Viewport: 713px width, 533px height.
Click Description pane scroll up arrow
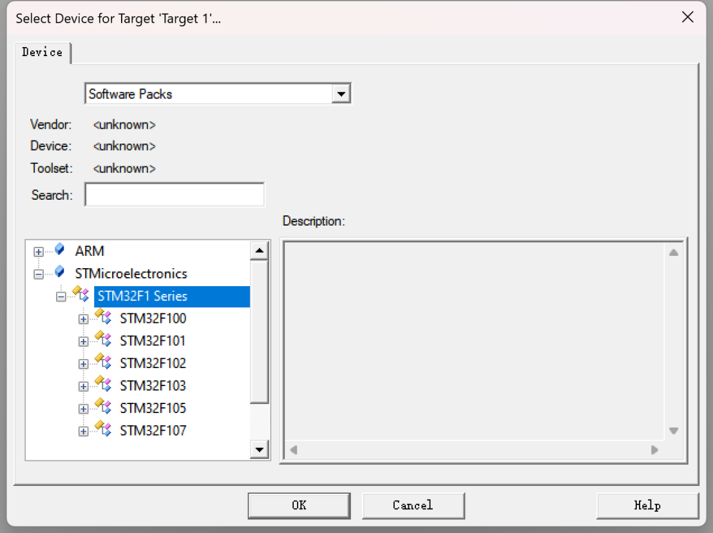pos(674,253)
